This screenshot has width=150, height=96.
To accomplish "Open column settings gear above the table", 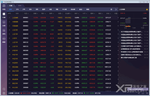I will pyautogui.click(x=111, y=9).
